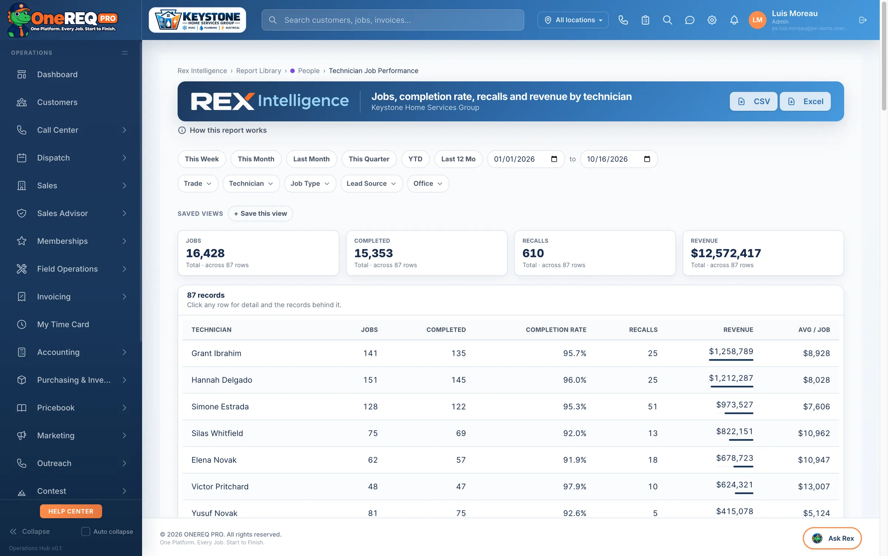The width and height of the screenshot is (888, 556).
Task: Click the info icon by How this report works
Action: (x=182, y=130)
